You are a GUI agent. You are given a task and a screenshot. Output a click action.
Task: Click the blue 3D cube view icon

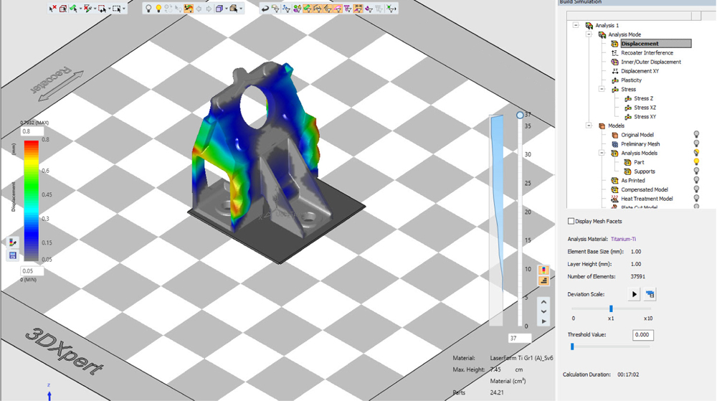tap(219, 9)
